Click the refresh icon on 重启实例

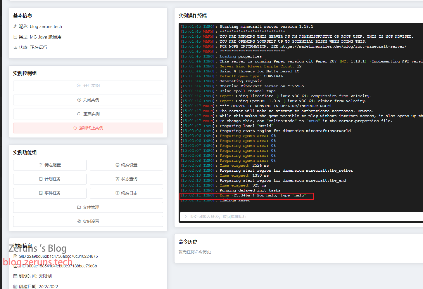[x=79, y=114]
